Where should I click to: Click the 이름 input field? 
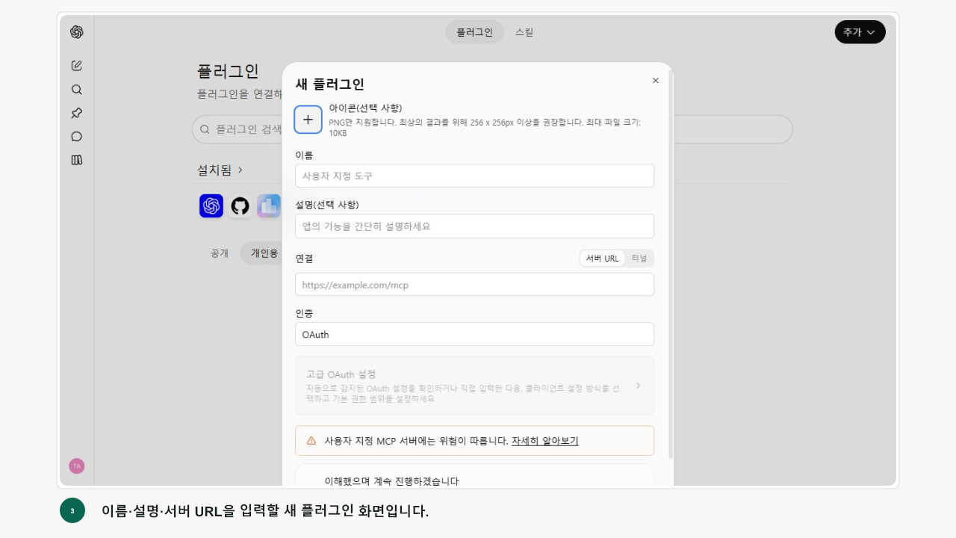[474, 176]
